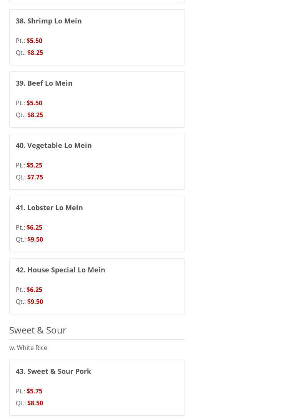This screenshot has width=296, height=418.
Task: Click Shrimp Lo Mein pint price $5.50
Action: 34,41
